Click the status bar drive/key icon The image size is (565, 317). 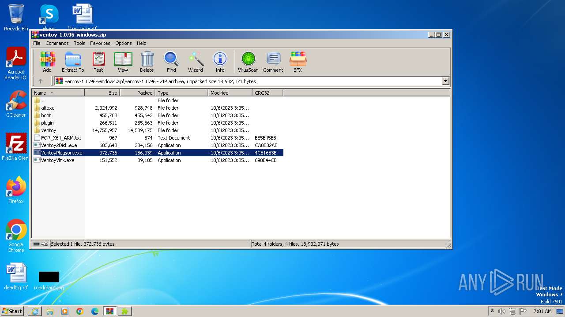tap(41, 244)
